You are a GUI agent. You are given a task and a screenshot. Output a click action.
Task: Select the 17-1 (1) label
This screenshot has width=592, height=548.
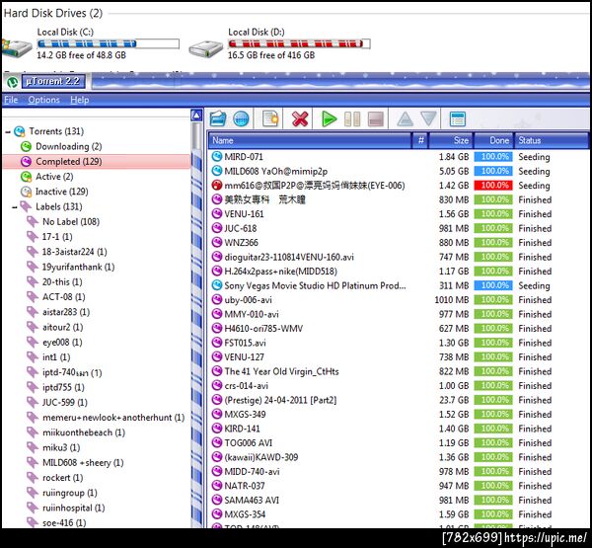57,237
